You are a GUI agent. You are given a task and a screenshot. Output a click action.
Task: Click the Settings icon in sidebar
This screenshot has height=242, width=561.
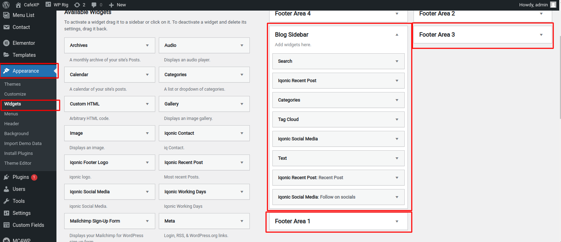[6, 213]
